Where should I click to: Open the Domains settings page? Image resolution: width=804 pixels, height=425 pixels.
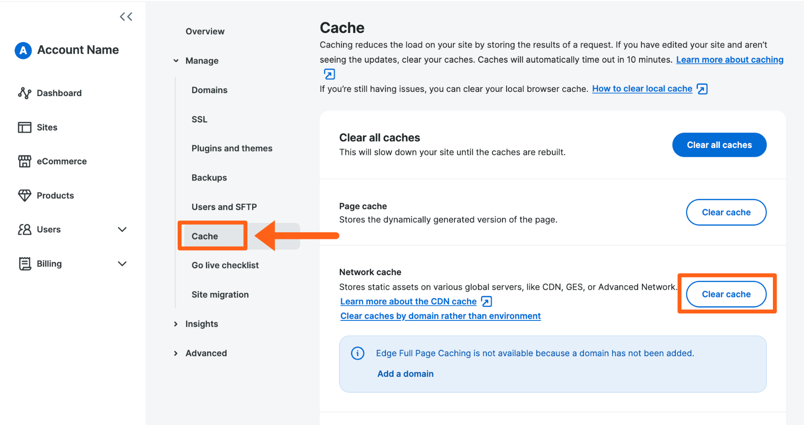209,90
